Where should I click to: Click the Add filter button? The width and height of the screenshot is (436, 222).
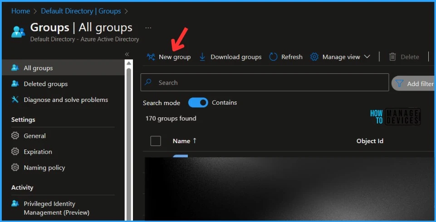coord(413,83)
